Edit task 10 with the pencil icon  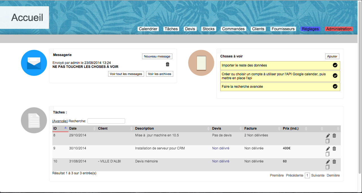[x=328, y=162]
